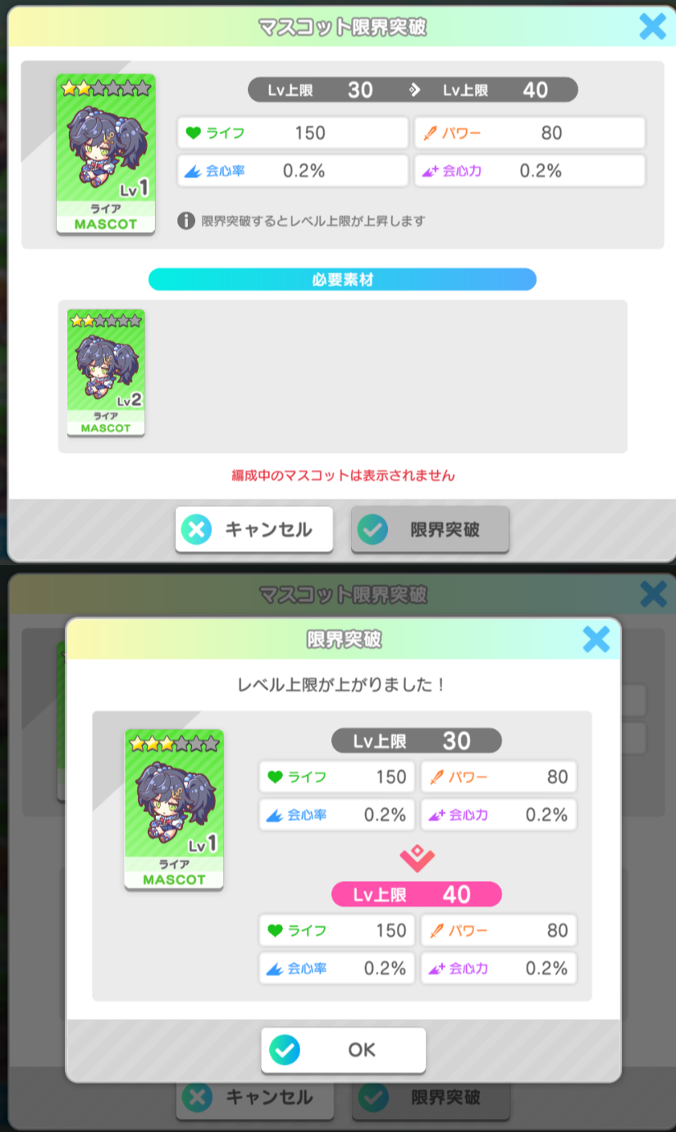
Task: Click the pink Lv上限 40 badge
Action: 417,894
